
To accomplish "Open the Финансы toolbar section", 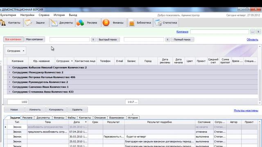I will pos(114,23).
